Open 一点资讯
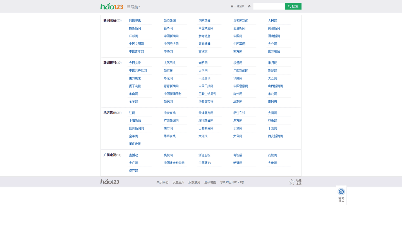The height and width of the screenshot is (226, 402). [204, 78]
